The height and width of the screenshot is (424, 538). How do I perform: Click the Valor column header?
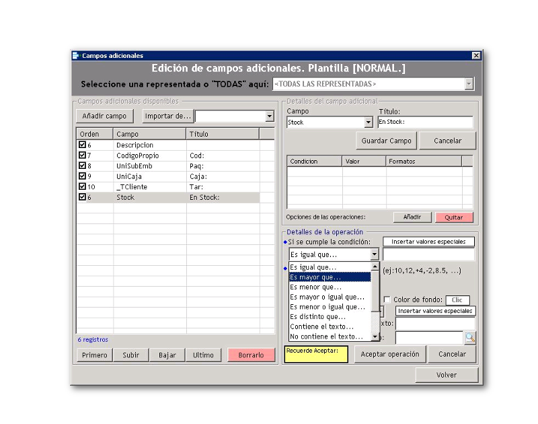click(364, 162)
